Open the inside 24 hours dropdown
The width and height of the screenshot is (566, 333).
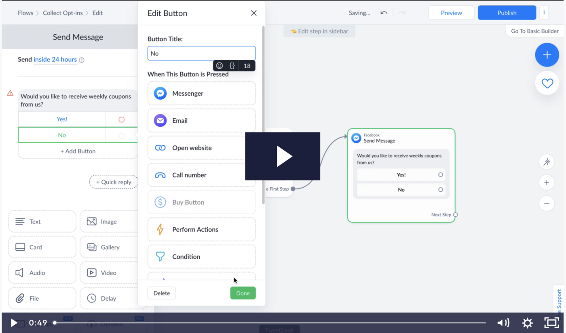pos(55,60)
